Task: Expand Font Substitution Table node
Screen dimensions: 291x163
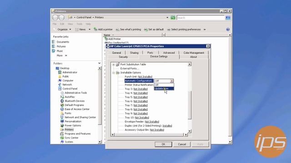Action: tap(113, 64)
